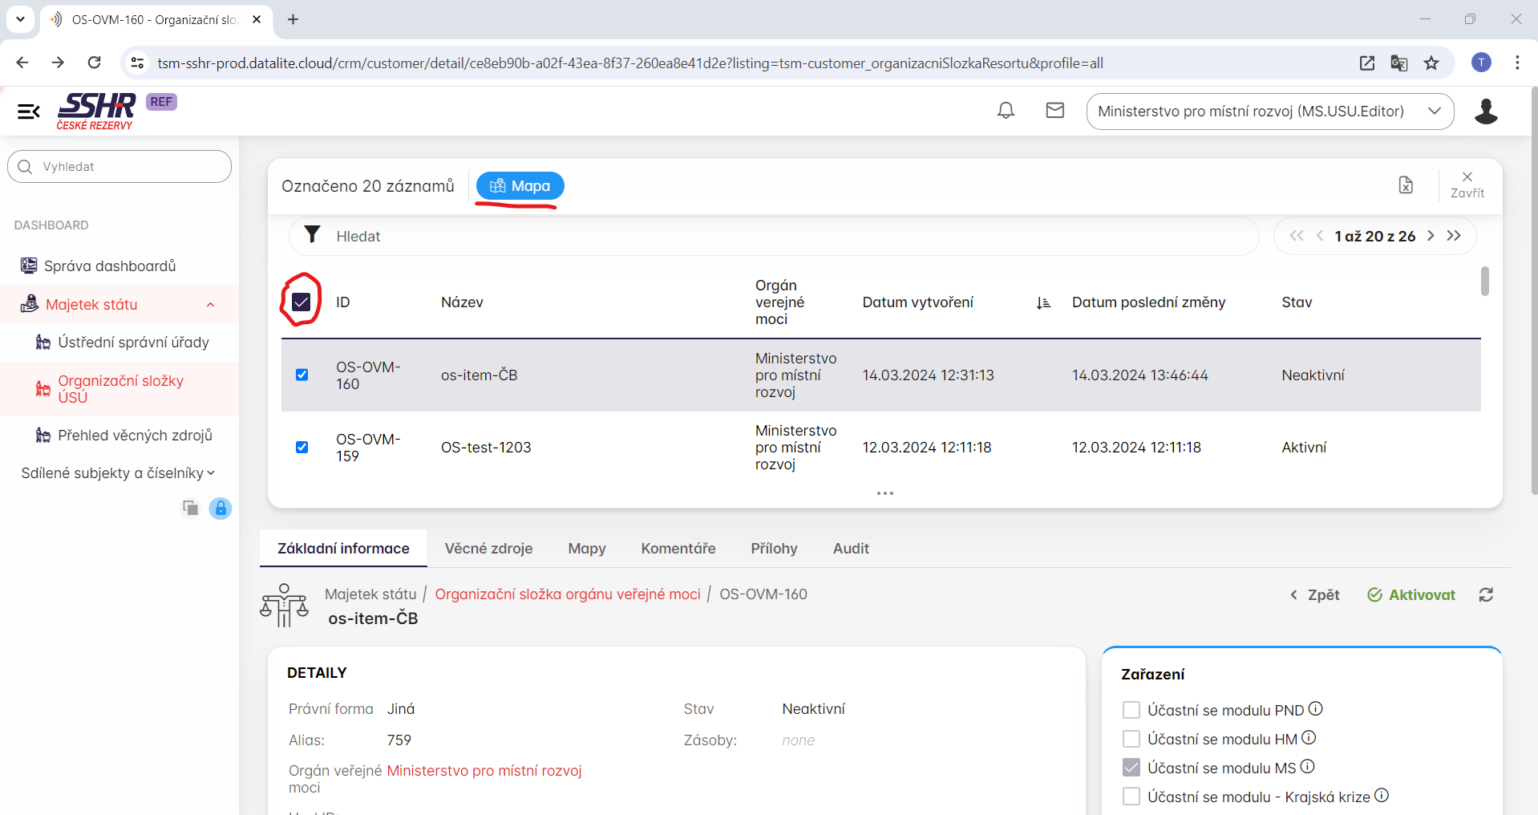1538x815 pixels.
Task: Click the filter funnel icon
Action: (312, 235)
